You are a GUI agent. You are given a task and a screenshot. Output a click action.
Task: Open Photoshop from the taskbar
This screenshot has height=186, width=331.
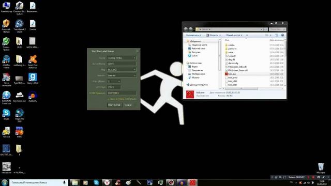pyautogui.click(x=150, y=182)
